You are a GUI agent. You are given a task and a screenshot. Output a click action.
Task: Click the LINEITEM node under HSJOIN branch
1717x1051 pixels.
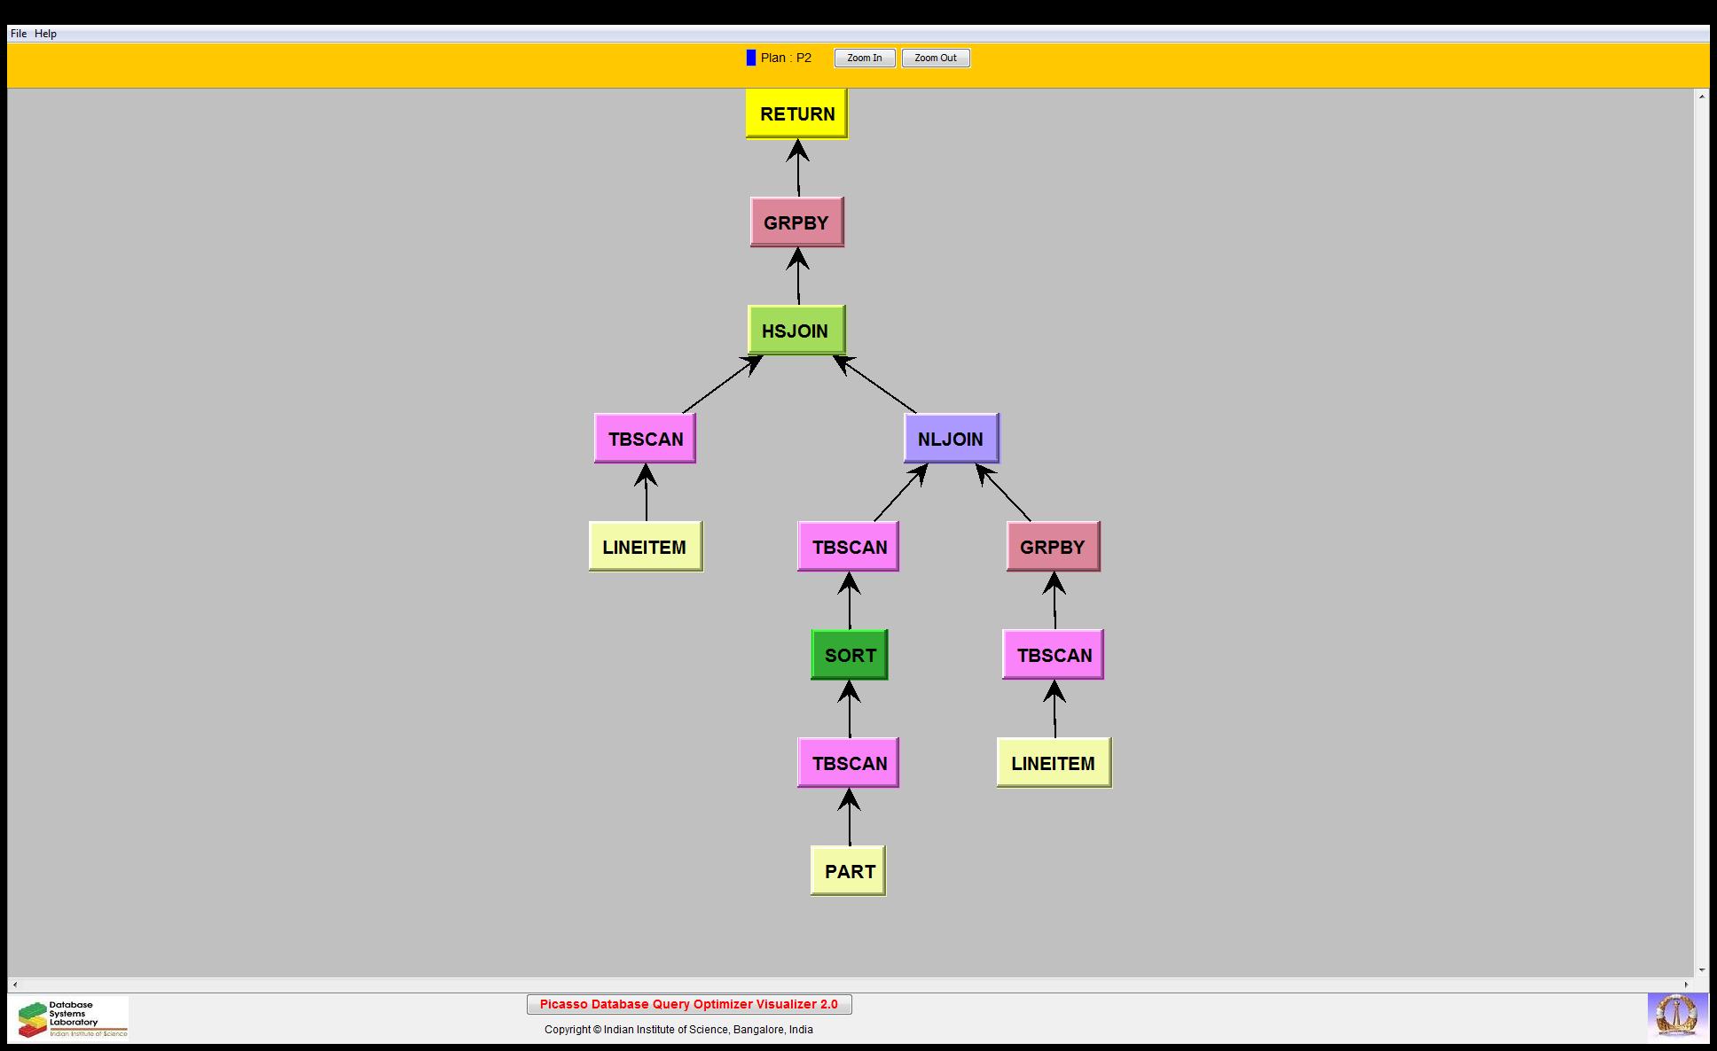pos(645,547)
